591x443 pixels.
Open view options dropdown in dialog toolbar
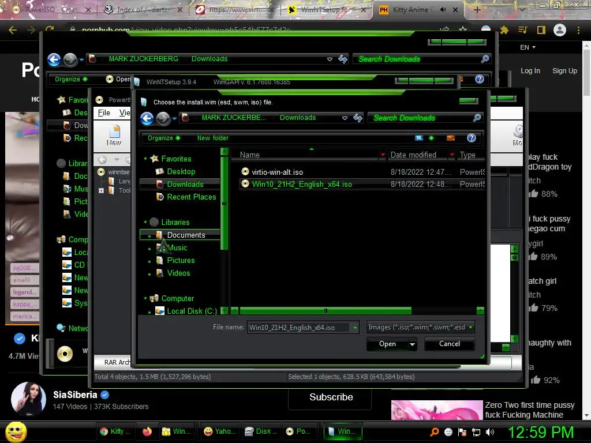[x=431, y=138]
